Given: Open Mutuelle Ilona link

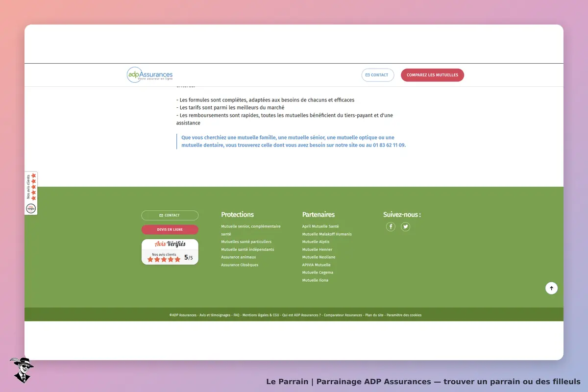Looking at the screenshot, I should (315, 280).
